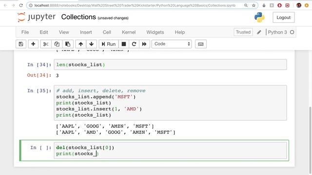Click the Out[34] output value 3

[58, 75]
